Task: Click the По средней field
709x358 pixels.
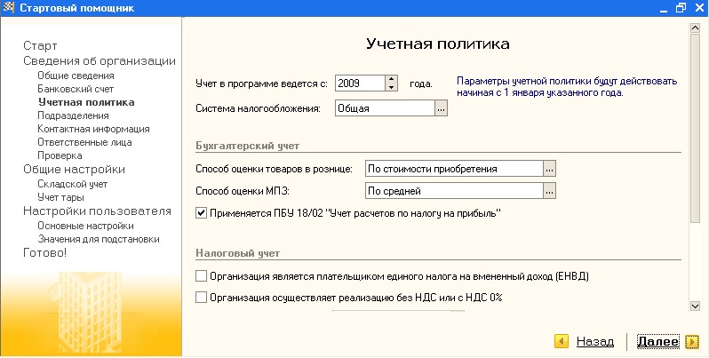Action: click(454, 191)
